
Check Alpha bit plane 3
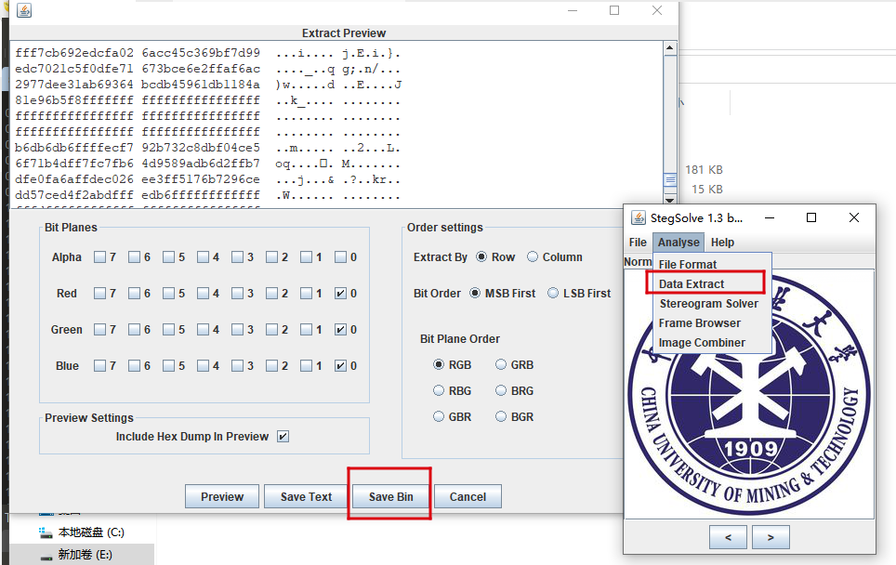tap(237, 257)
